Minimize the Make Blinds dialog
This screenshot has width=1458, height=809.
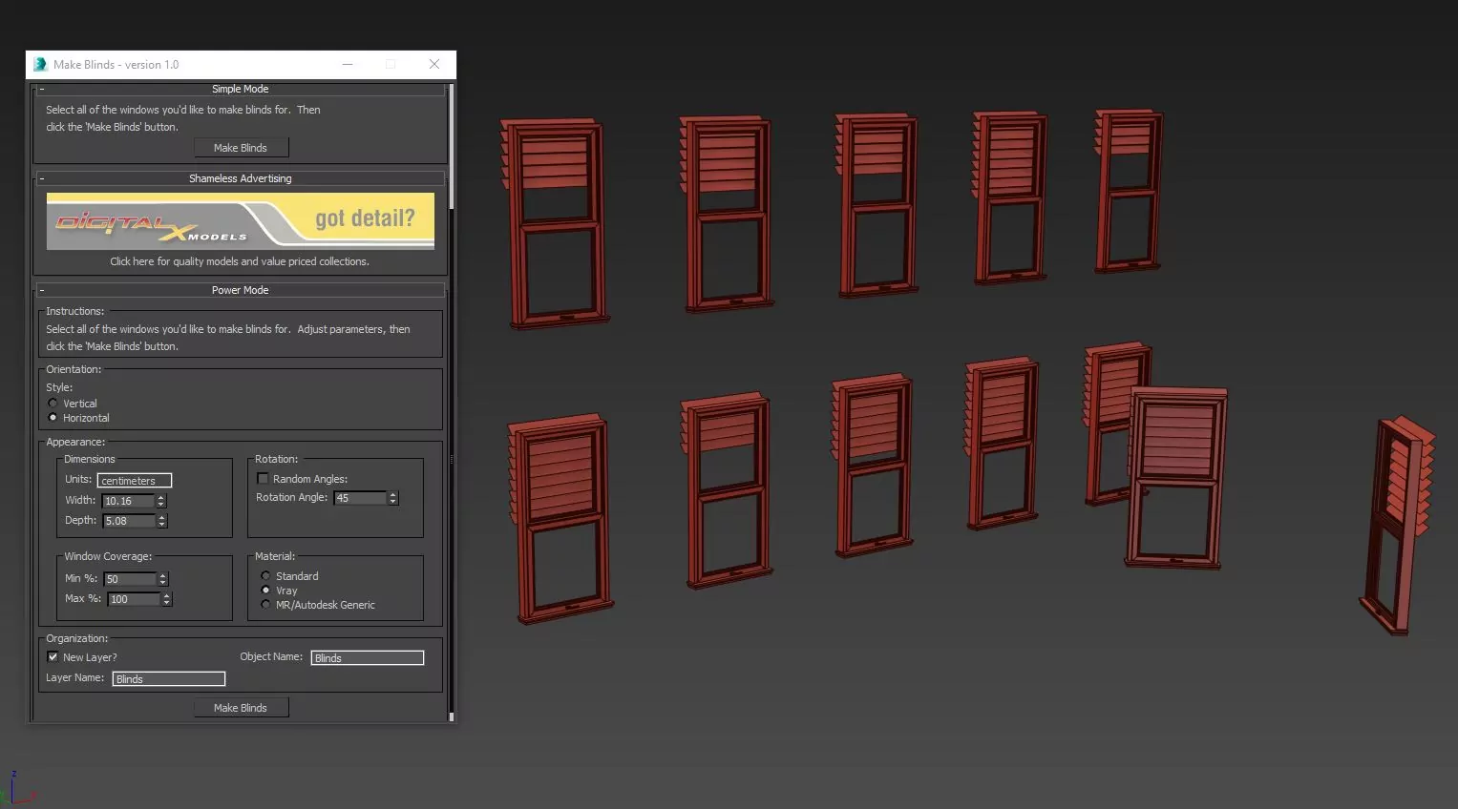(x=348, y=64)
